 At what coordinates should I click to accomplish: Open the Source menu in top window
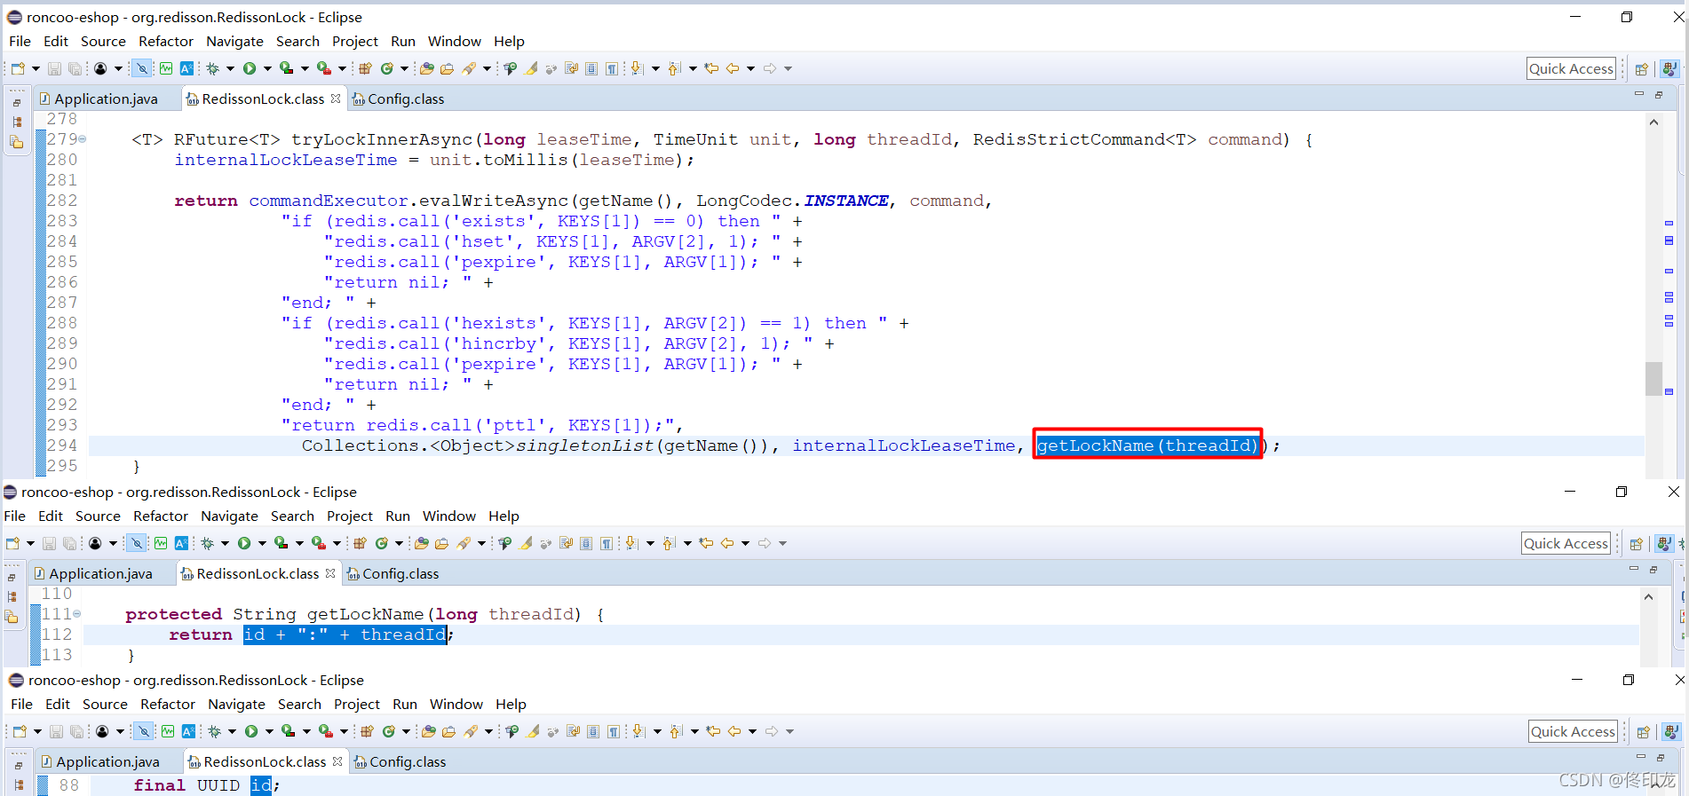103,41
